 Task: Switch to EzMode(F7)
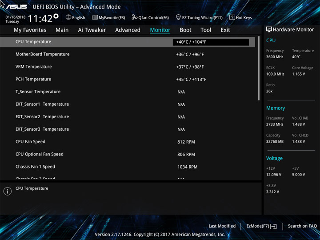coord(258,226)
